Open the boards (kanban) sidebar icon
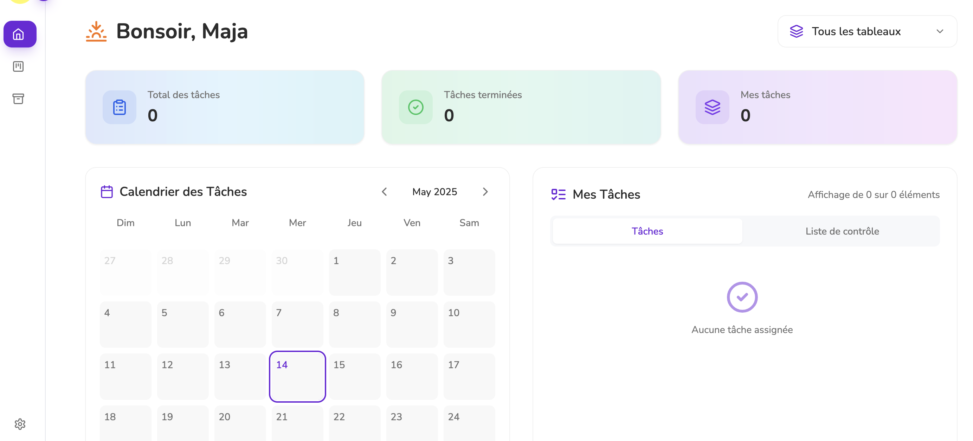The width and height of the screenshot is (973, 441). [18, 66]
